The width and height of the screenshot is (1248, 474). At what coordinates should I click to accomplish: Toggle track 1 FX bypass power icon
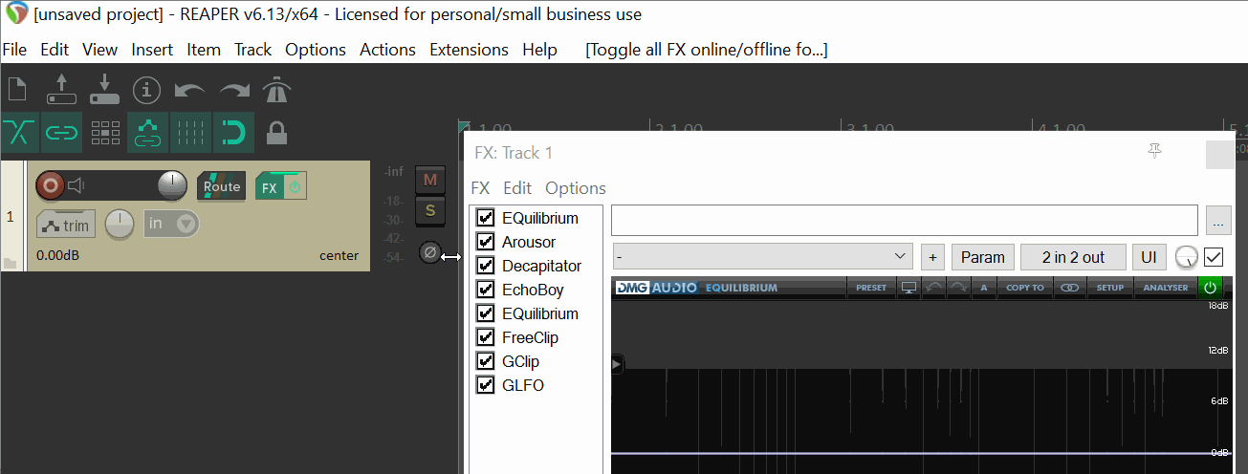[x=296, y=187]
